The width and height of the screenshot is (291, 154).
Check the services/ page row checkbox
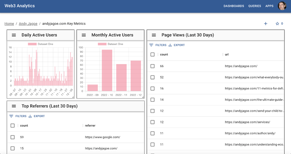[x=152, y=122]
